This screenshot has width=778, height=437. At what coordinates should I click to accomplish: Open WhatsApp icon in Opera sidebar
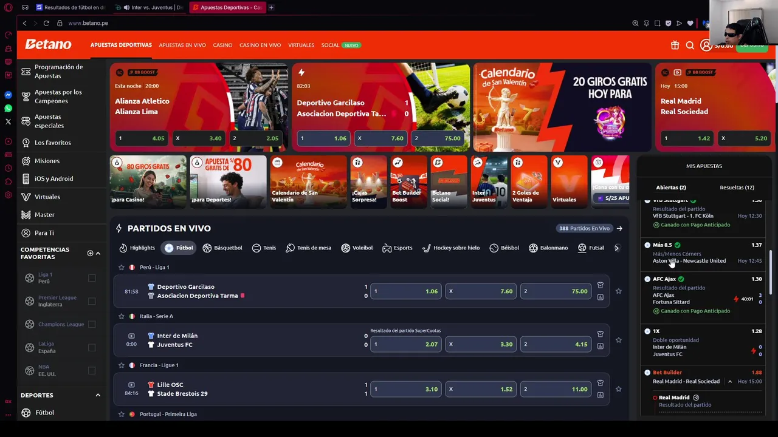pos(8,109)
